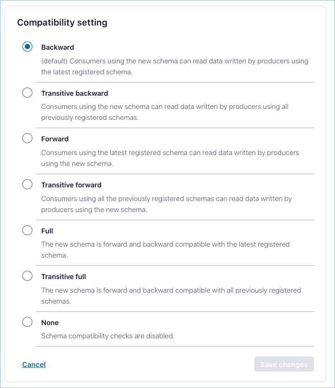This screenshot has width=335, height=388.
Task: Click the Transitive forward description text
Action: tap(167, 204)
